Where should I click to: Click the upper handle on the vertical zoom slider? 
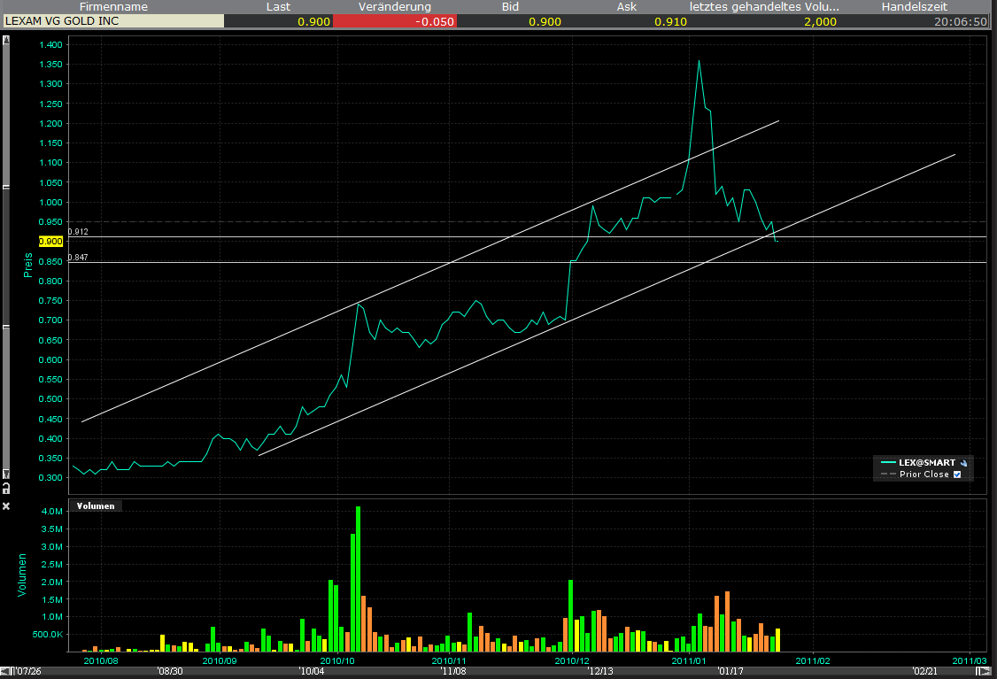6,187
